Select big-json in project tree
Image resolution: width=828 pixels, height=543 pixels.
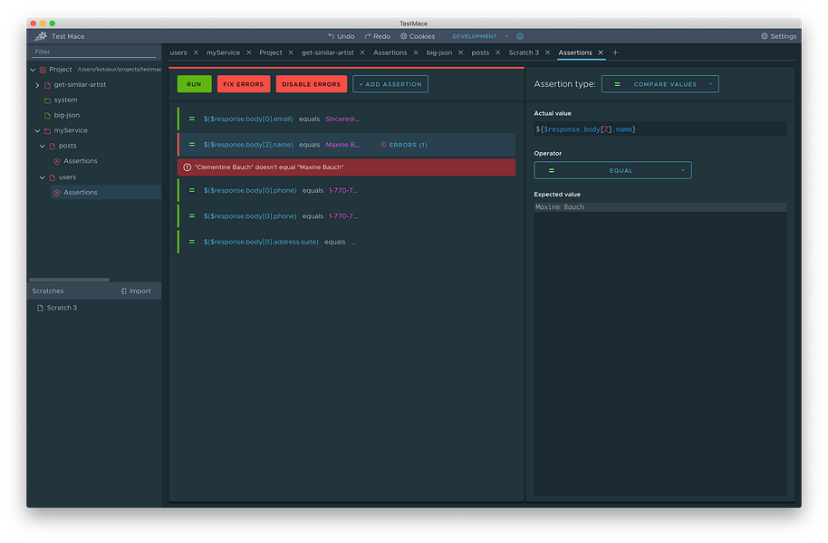click(66, 115)
